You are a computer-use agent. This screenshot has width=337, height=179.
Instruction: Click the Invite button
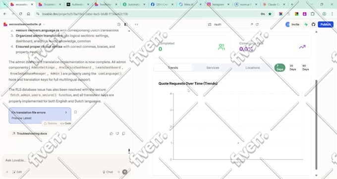[292, 24]
